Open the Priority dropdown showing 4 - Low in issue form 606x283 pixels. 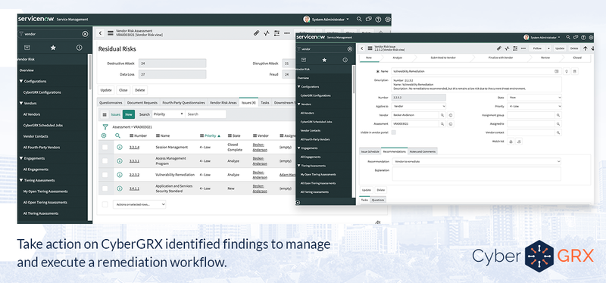535,106
